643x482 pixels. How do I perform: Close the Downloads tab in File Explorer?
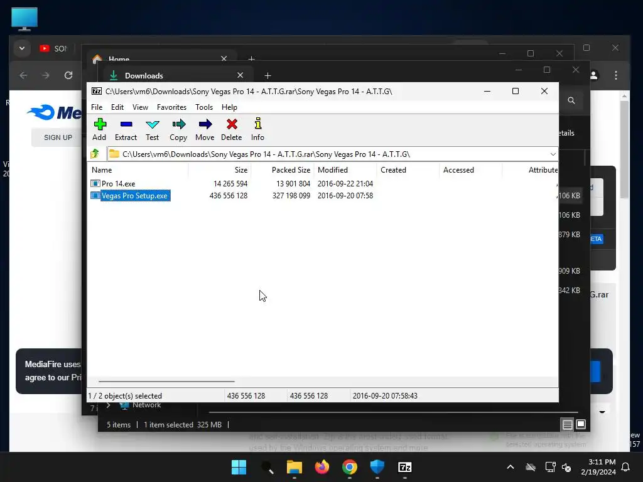point(240,75)
